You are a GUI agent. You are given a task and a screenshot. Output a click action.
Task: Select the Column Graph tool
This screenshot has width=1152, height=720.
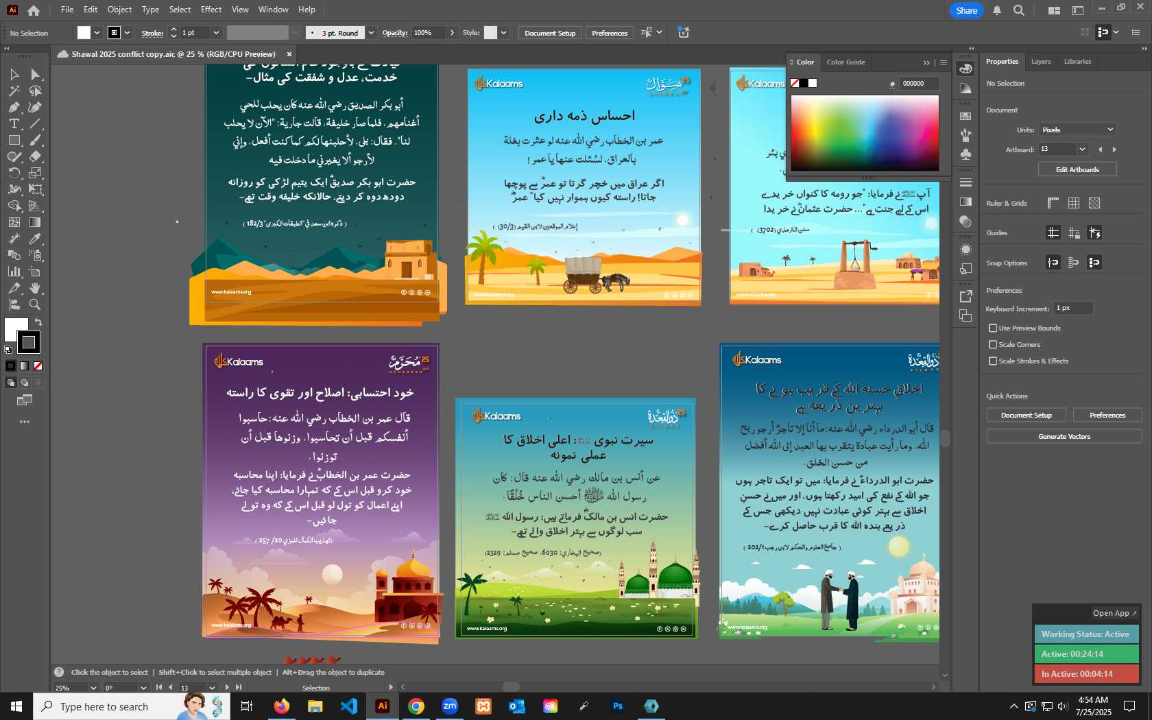tap(14, 272)
